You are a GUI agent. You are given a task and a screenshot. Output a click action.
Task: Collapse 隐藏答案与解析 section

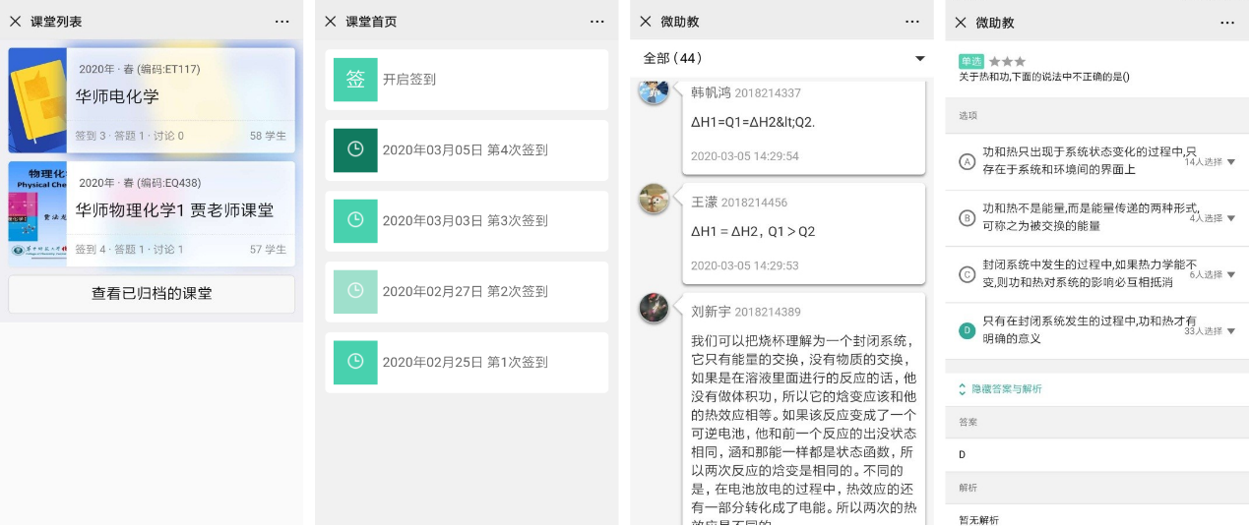(x=1000, y=389)
